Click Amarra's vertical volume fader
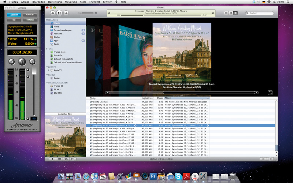293x183 pixels. click(x=34, y=71)
